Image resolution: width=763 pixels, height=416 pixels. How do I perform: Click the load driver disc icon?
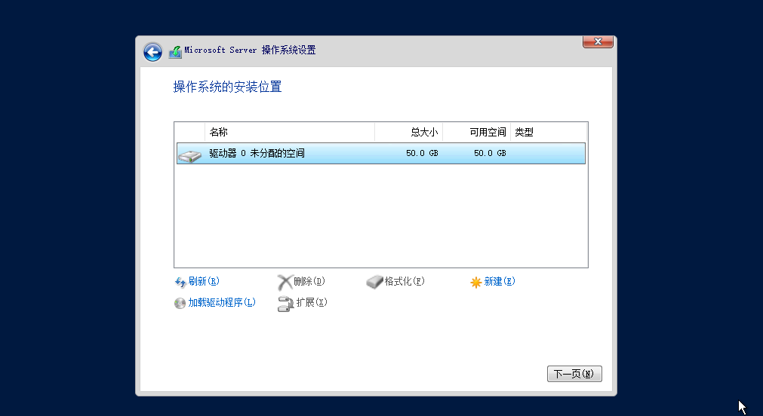(x=180, y=303)
